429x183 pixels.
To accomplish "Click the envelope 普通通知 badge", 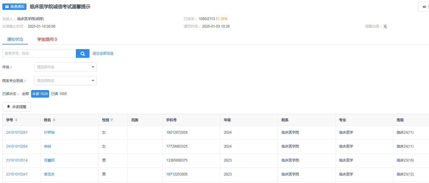I will click(x=14, y=7).
